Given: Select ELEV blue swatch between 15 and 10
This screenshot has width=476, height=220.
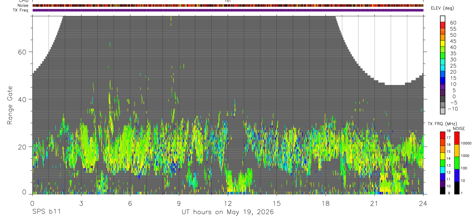Looking at the screenshot, I should [x=443, y=81].
